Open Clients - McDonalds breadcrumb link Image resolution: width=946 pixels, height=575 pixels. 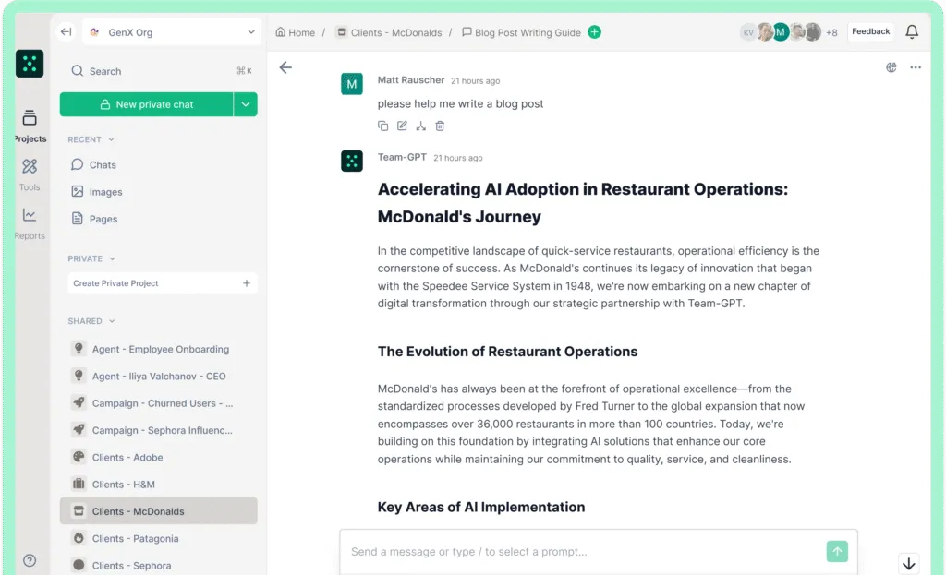point(389,32)
